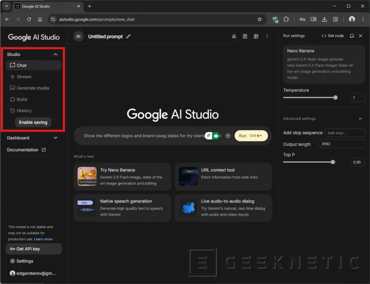This screenshot has height=284, width=370.
Task: Open the History section
Action: point(34,110)
